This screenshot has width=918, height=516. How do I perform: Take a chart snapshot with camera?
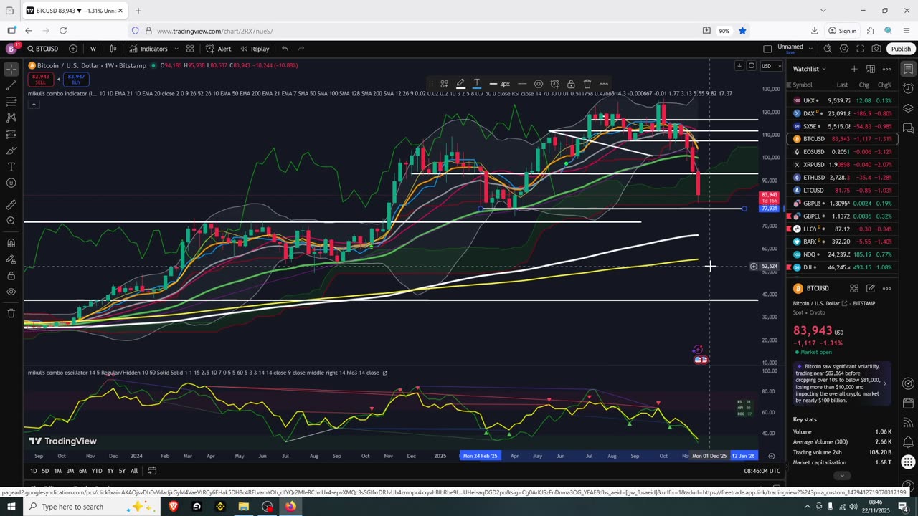pyautogui.click(x=876, y=49)
